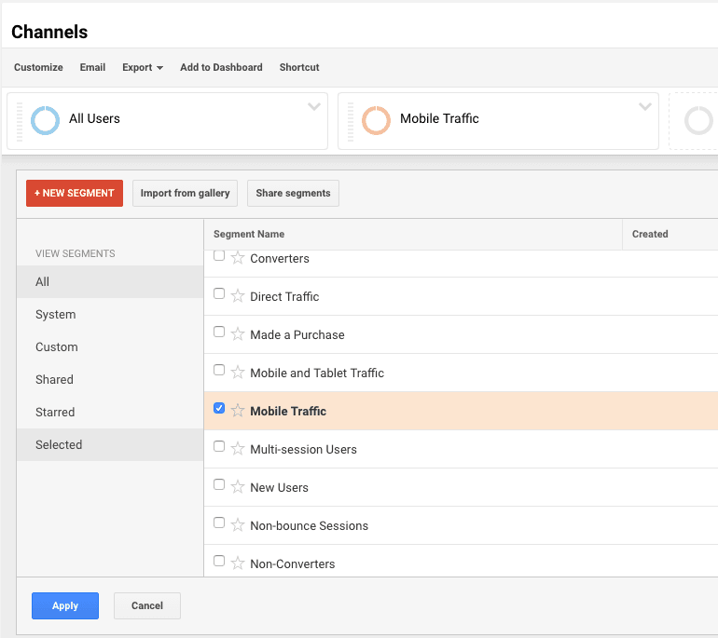Screen dimensions: 718x638
Task: Show System segments in sidebar
Action: (x=56, y=315)
